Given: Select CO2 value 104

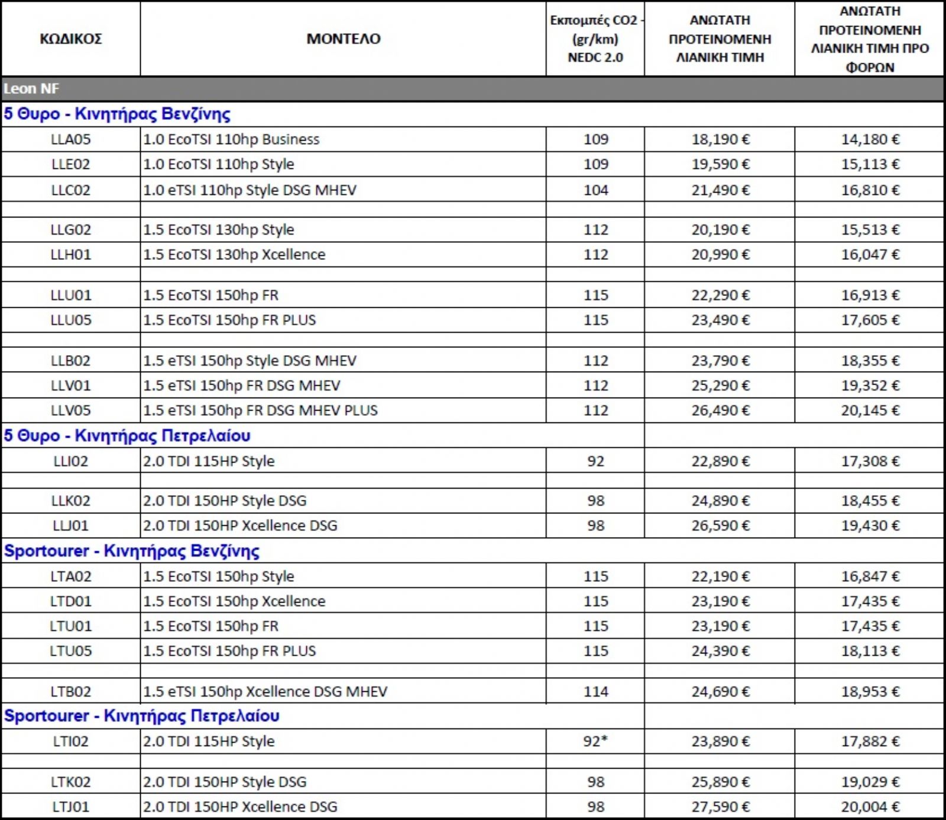Looking at the screenshot, I should (x=595, y=190).
